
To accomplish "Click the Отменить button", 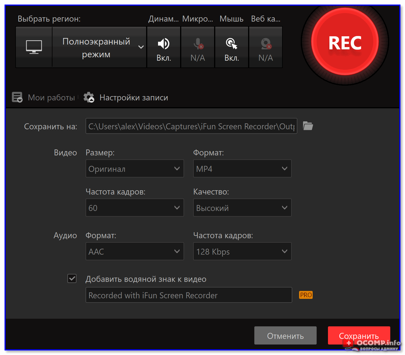I will 285,335.
